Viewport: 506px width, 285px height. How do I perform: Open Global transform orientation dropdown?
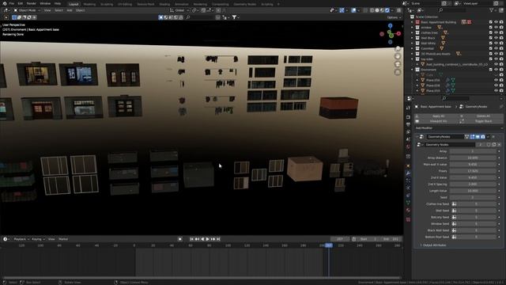pos(179,10)
